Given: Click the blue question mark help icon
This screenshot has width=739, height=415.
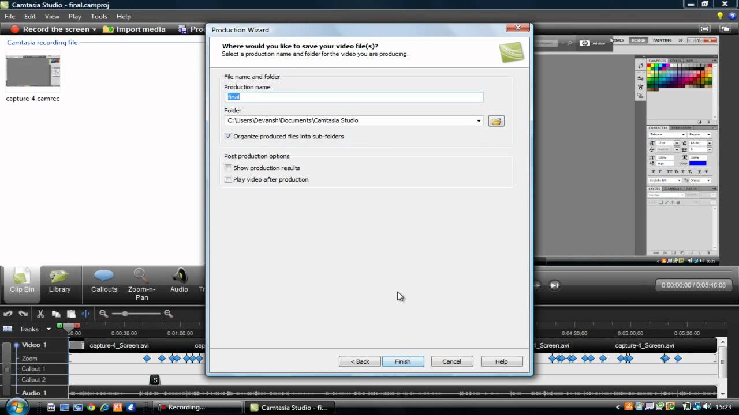Looking at the screenshot, I should (731, 16).
